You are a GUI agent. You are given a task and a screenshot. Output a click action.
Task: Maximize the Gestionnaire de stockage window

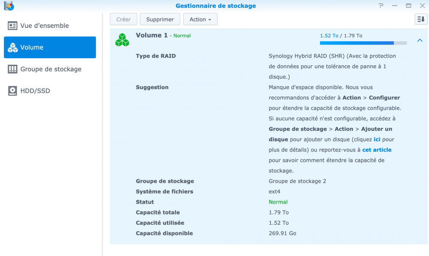pyautogui.click(x=408, y=6)
